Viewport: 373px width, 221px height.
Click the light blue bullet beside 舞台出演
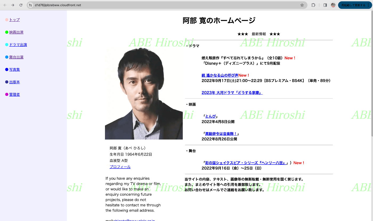coord(7,57)
